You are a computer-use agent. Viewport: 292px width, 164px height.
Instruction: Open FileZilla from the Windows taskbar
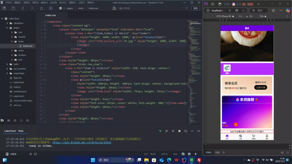click(x=199, y=160)
